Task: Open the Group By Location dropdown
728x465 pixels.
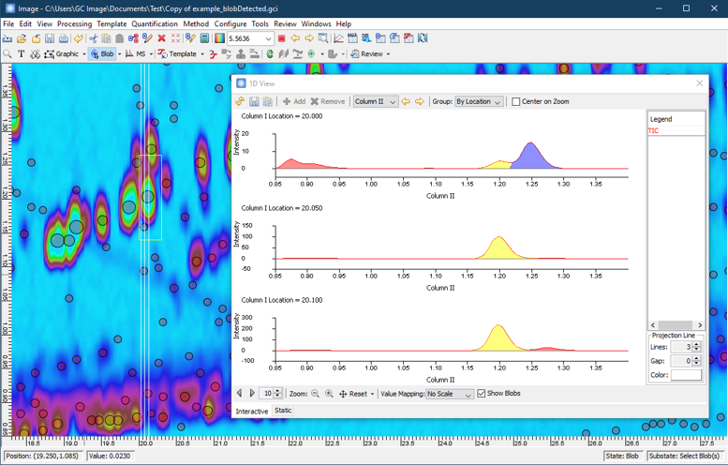Action: tap(478, 101)
